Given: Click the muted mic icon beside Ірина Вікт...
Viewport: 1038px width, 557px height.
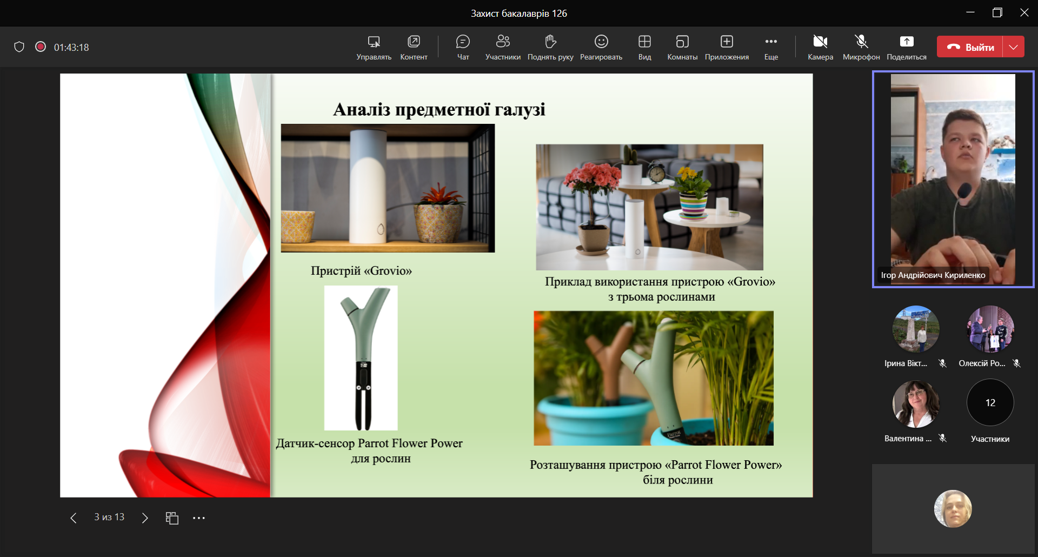Looking at the screenshot, I should point(943,363).
